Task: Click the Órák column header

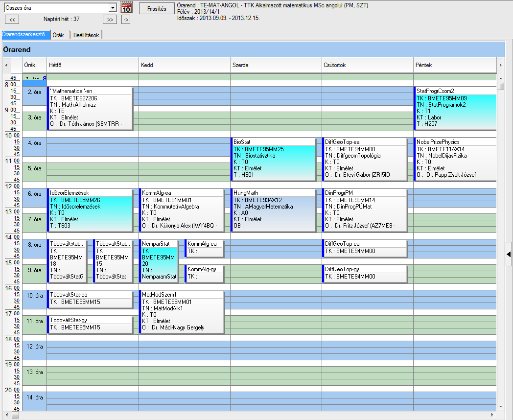Action: [x=34, y=65]
